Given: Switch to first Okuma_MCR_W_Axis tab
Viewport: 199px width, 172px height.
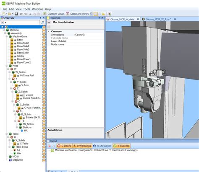Looking at the screenshot, I should point(122,19).
